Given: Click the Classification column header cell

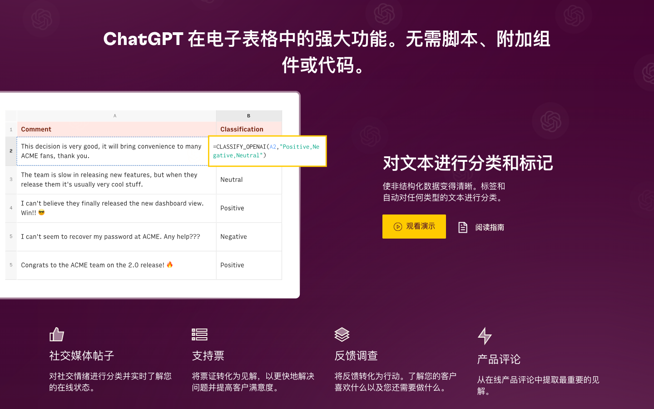Looking at the screenshot, I should pyautogui.click(x=249, y=129).
